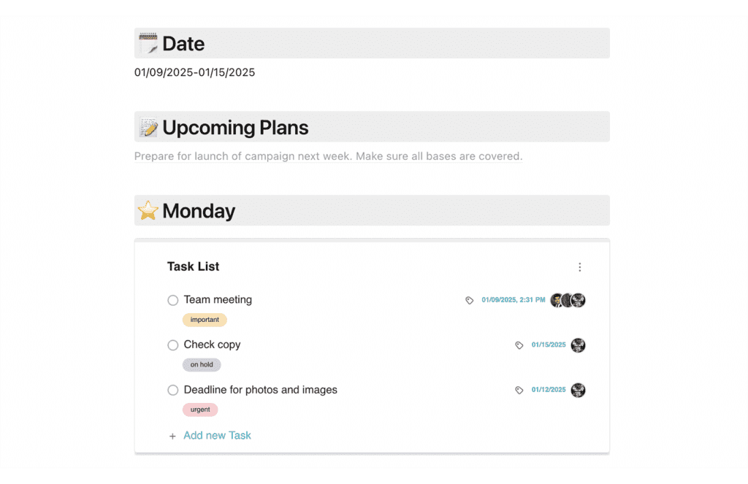Mark Team meeting as complete
The width and height of the screenshot is (748, 484).
(172, 299)
